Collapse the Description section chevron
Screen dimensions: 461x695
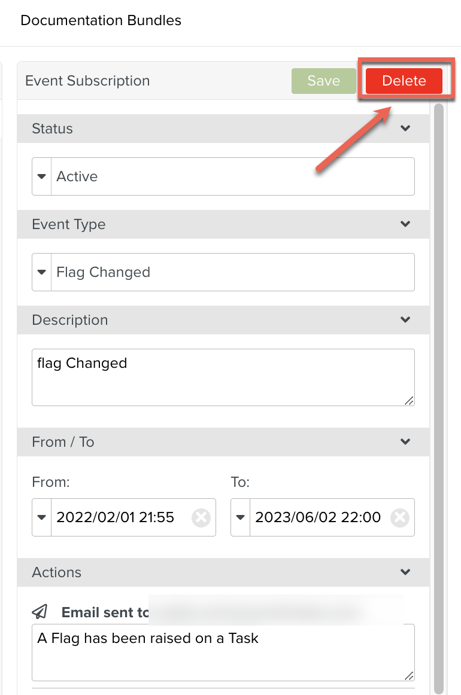(x=405, y=320)
